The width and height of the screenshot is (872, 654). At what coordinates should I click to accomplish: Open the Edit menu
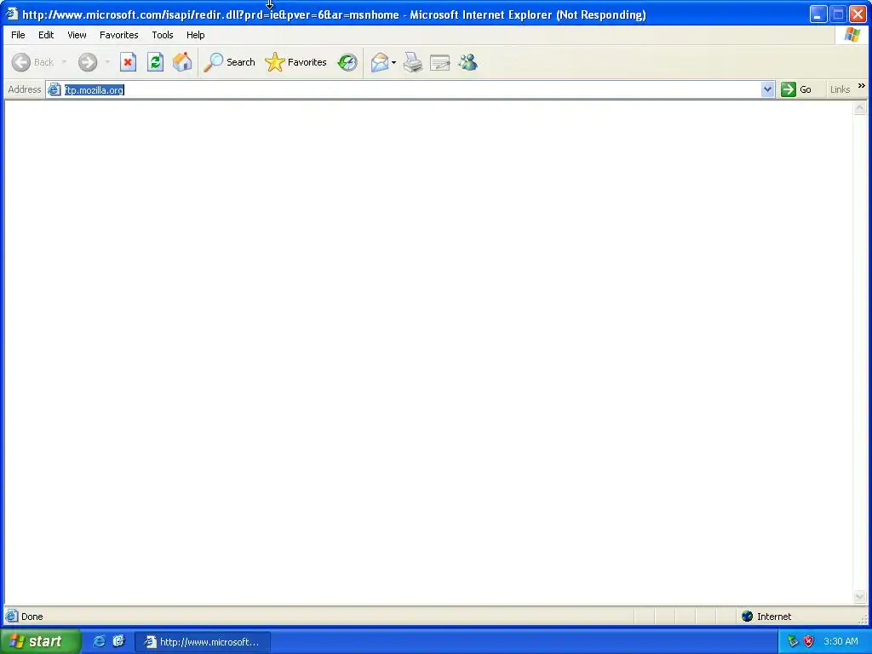click(x=46, y=35)
